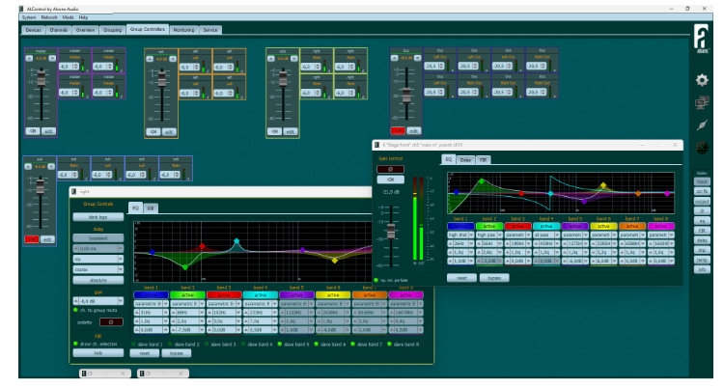Viewport: 724px width, 388px height.
Task: Switch to the Monitoring tab
Action: pos(183,30)
